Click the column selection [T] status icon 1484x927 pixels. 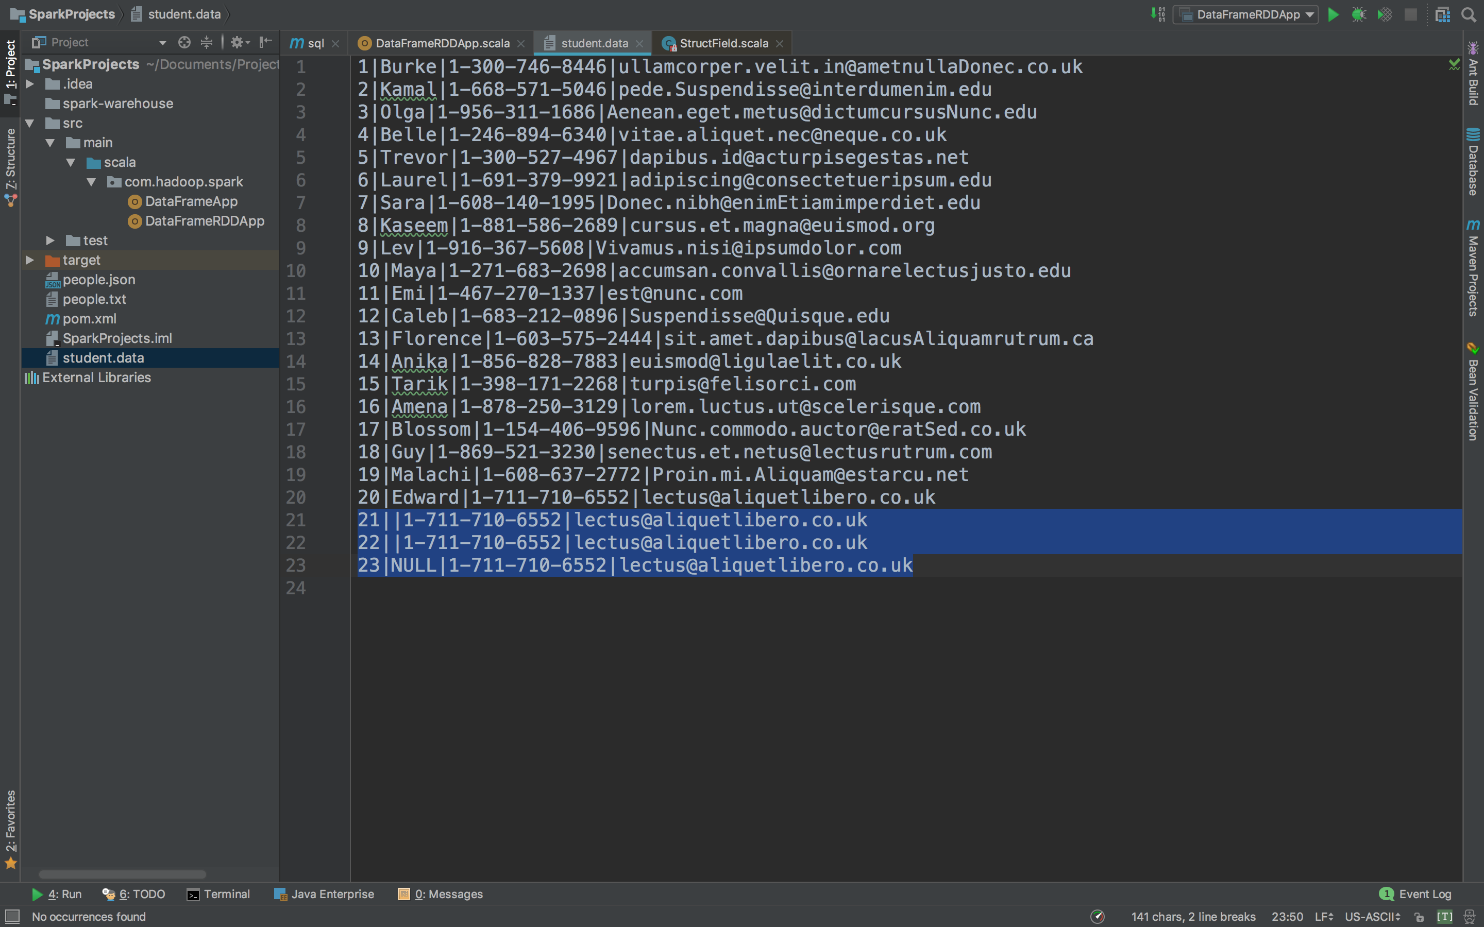pyautogui.click(x=1445, y=917)
